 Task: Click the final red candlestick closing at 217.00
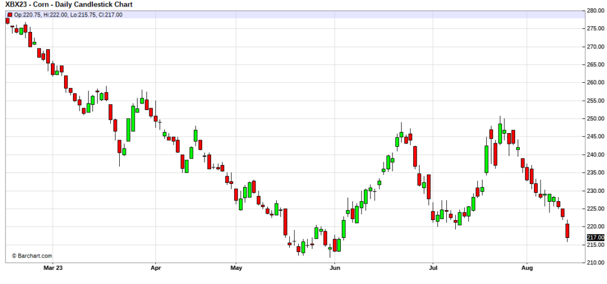[567, 231]
